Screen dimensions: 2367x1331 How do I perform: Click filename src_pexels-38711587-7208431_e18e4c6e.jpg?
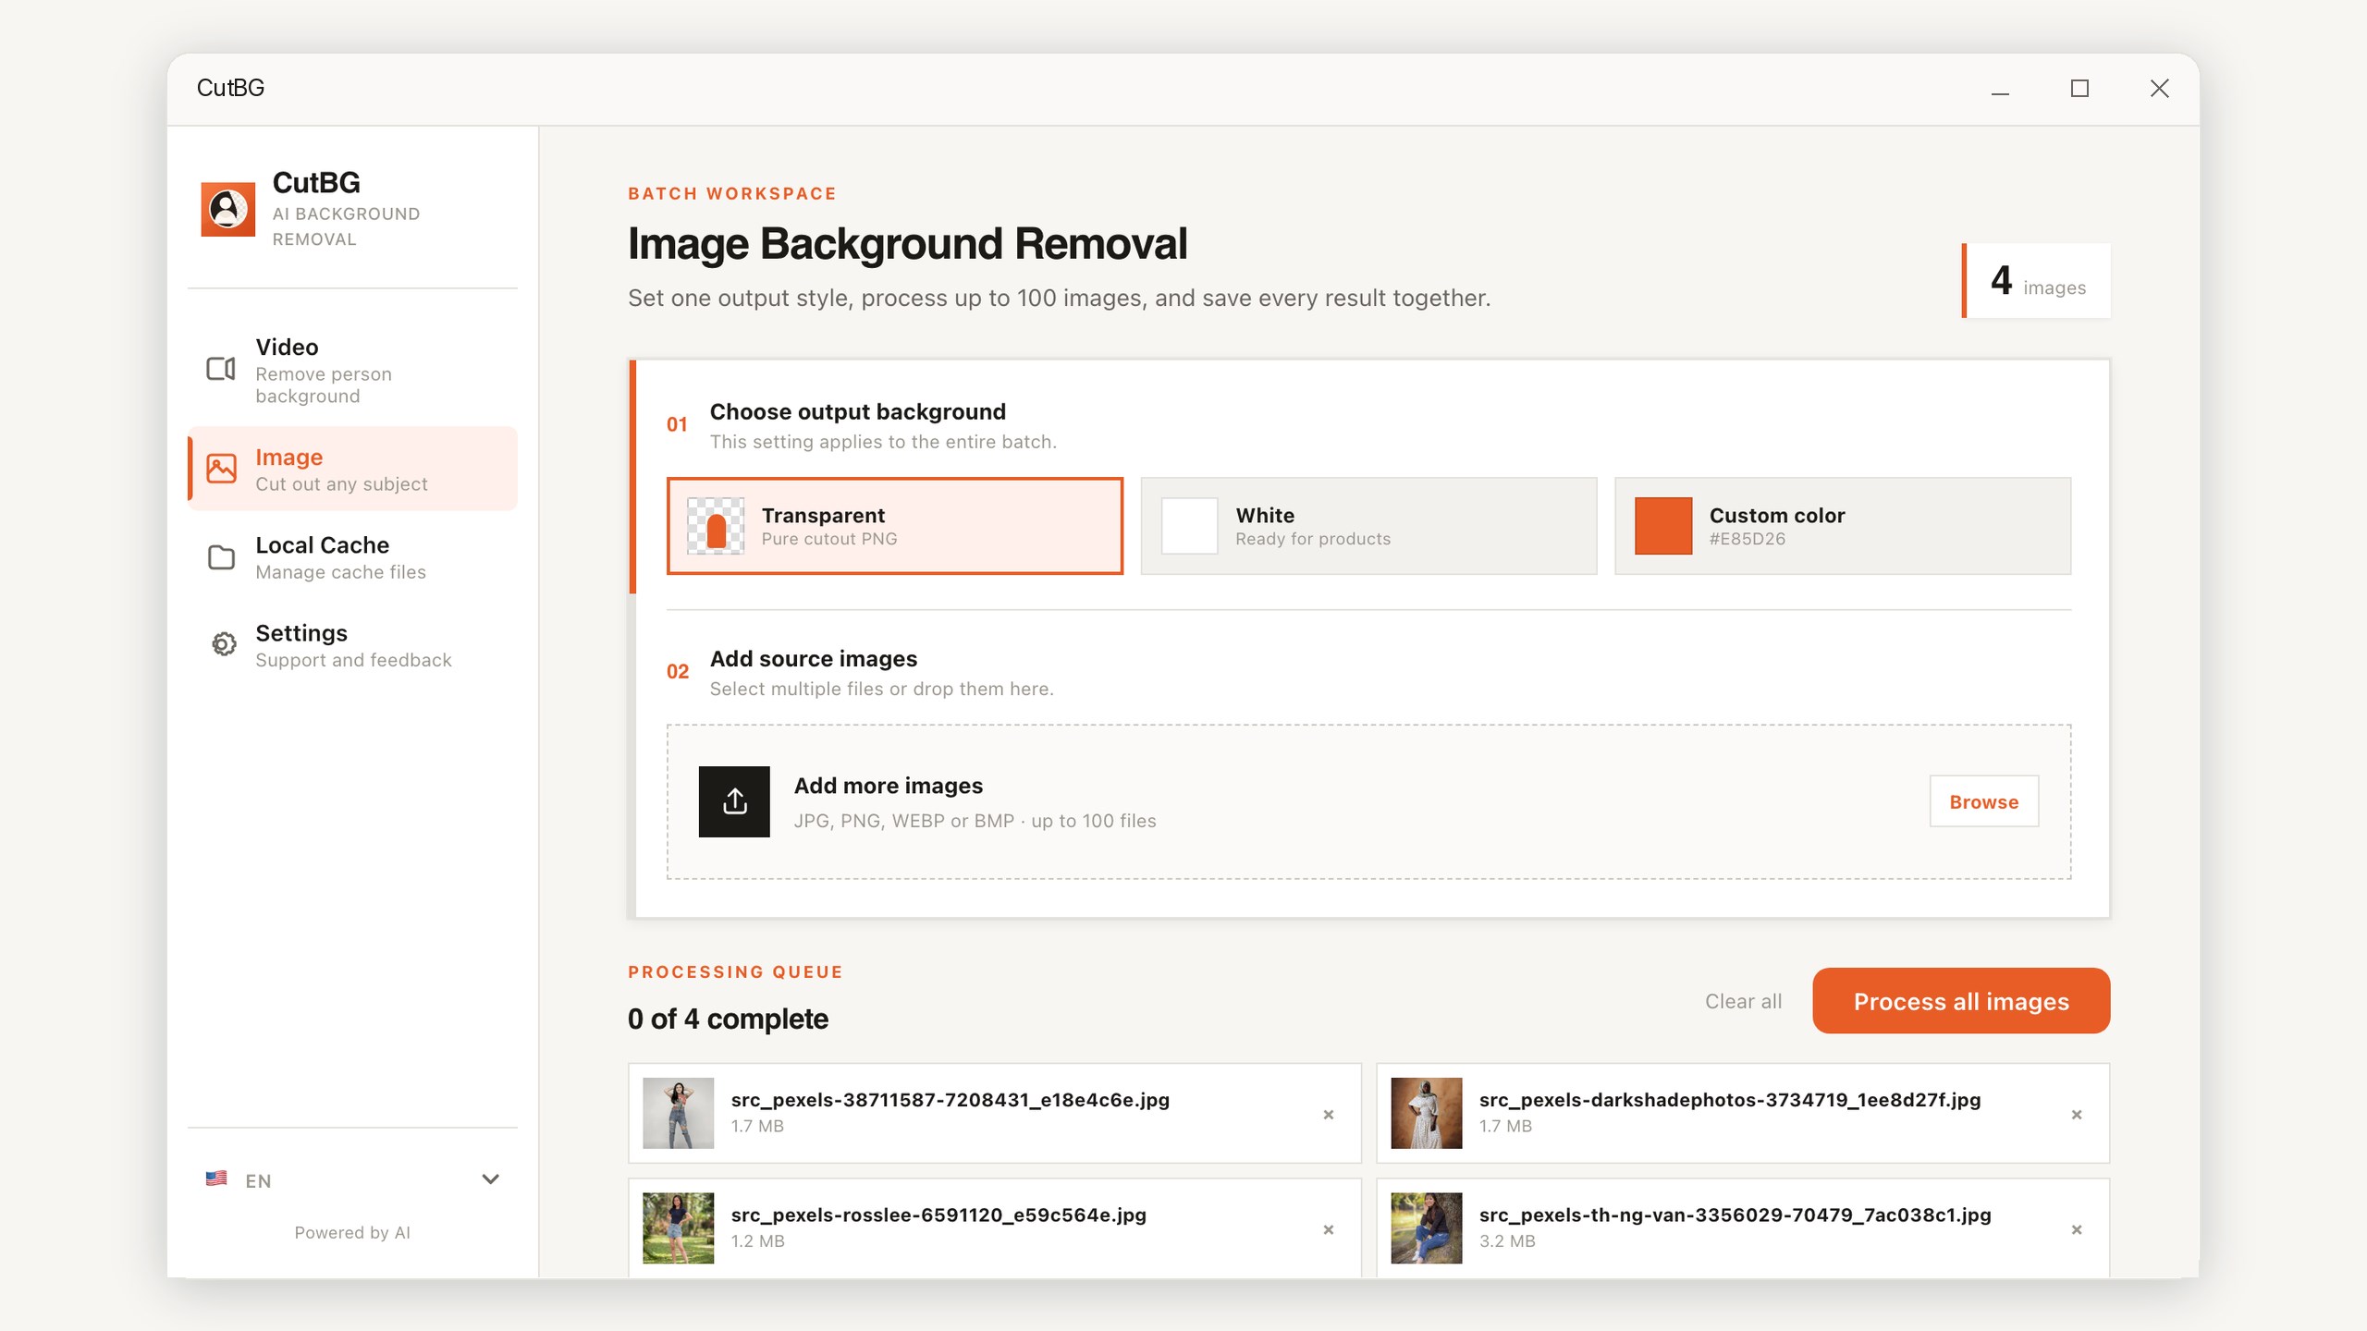pos(950,1100)
